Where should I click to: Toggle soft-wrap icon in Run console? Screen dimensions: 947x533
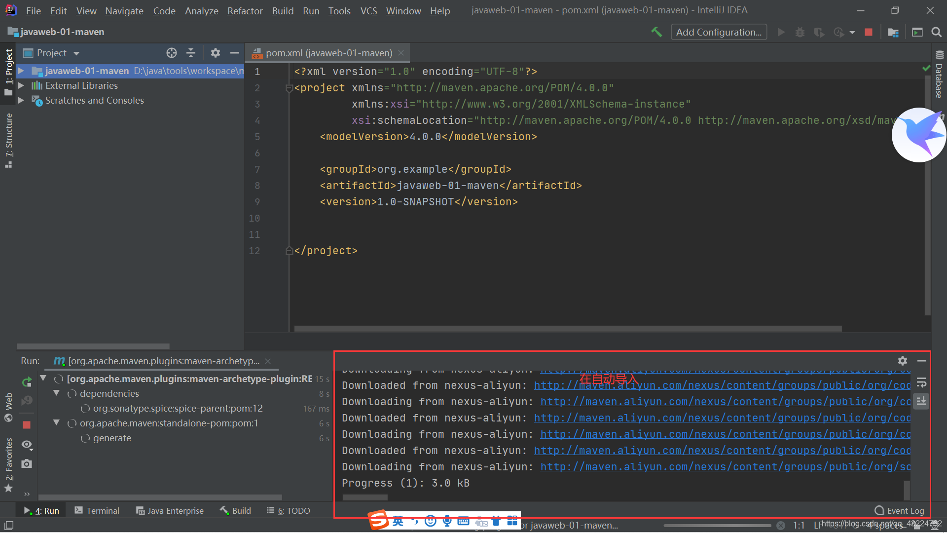(x=921, y=382)
